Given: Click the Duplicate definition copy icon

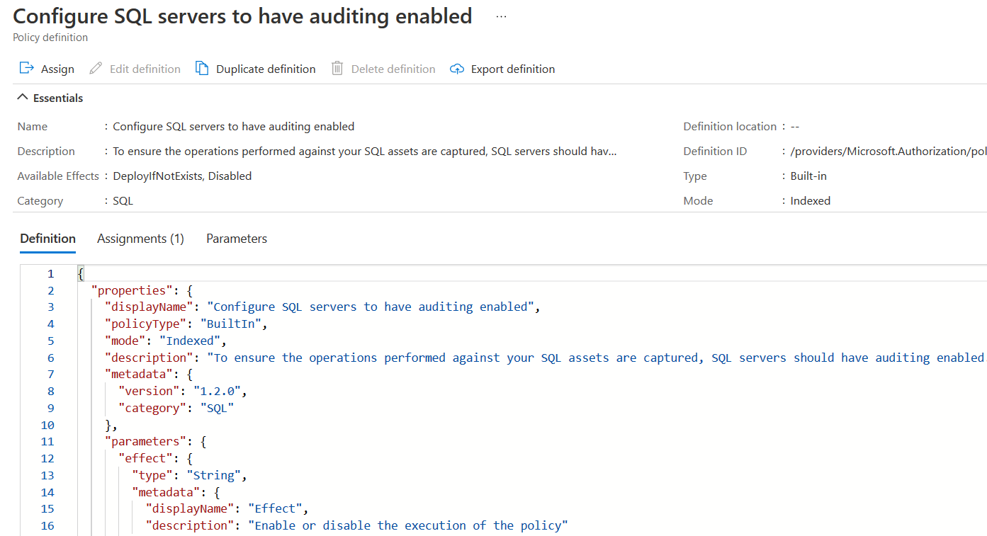Looking at the screenshot, I should pyautogui.click(x=202, y=68).
